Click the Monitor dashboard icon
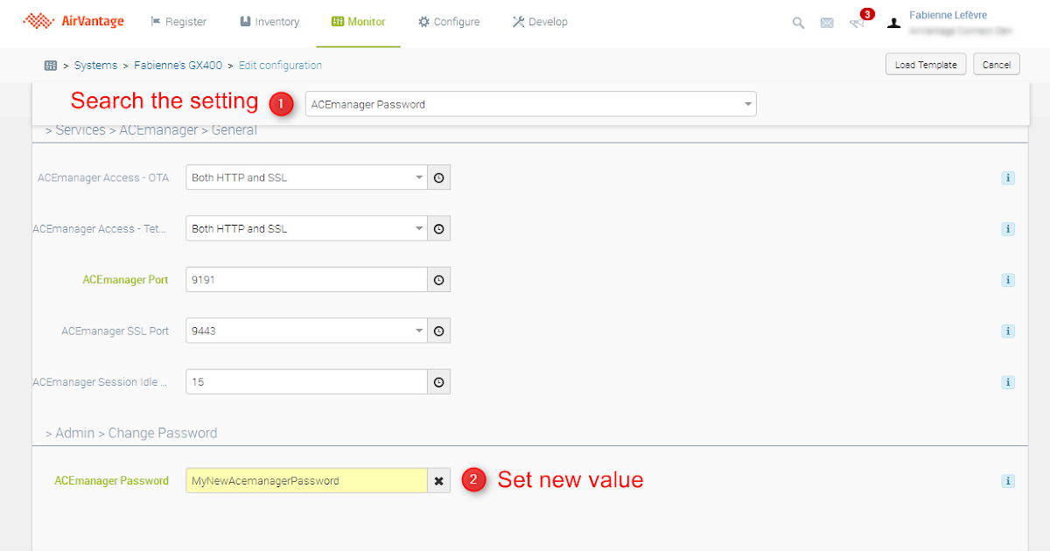This screenshot has width=1050, height=551. pyautogui.click(x=337, y=22)
